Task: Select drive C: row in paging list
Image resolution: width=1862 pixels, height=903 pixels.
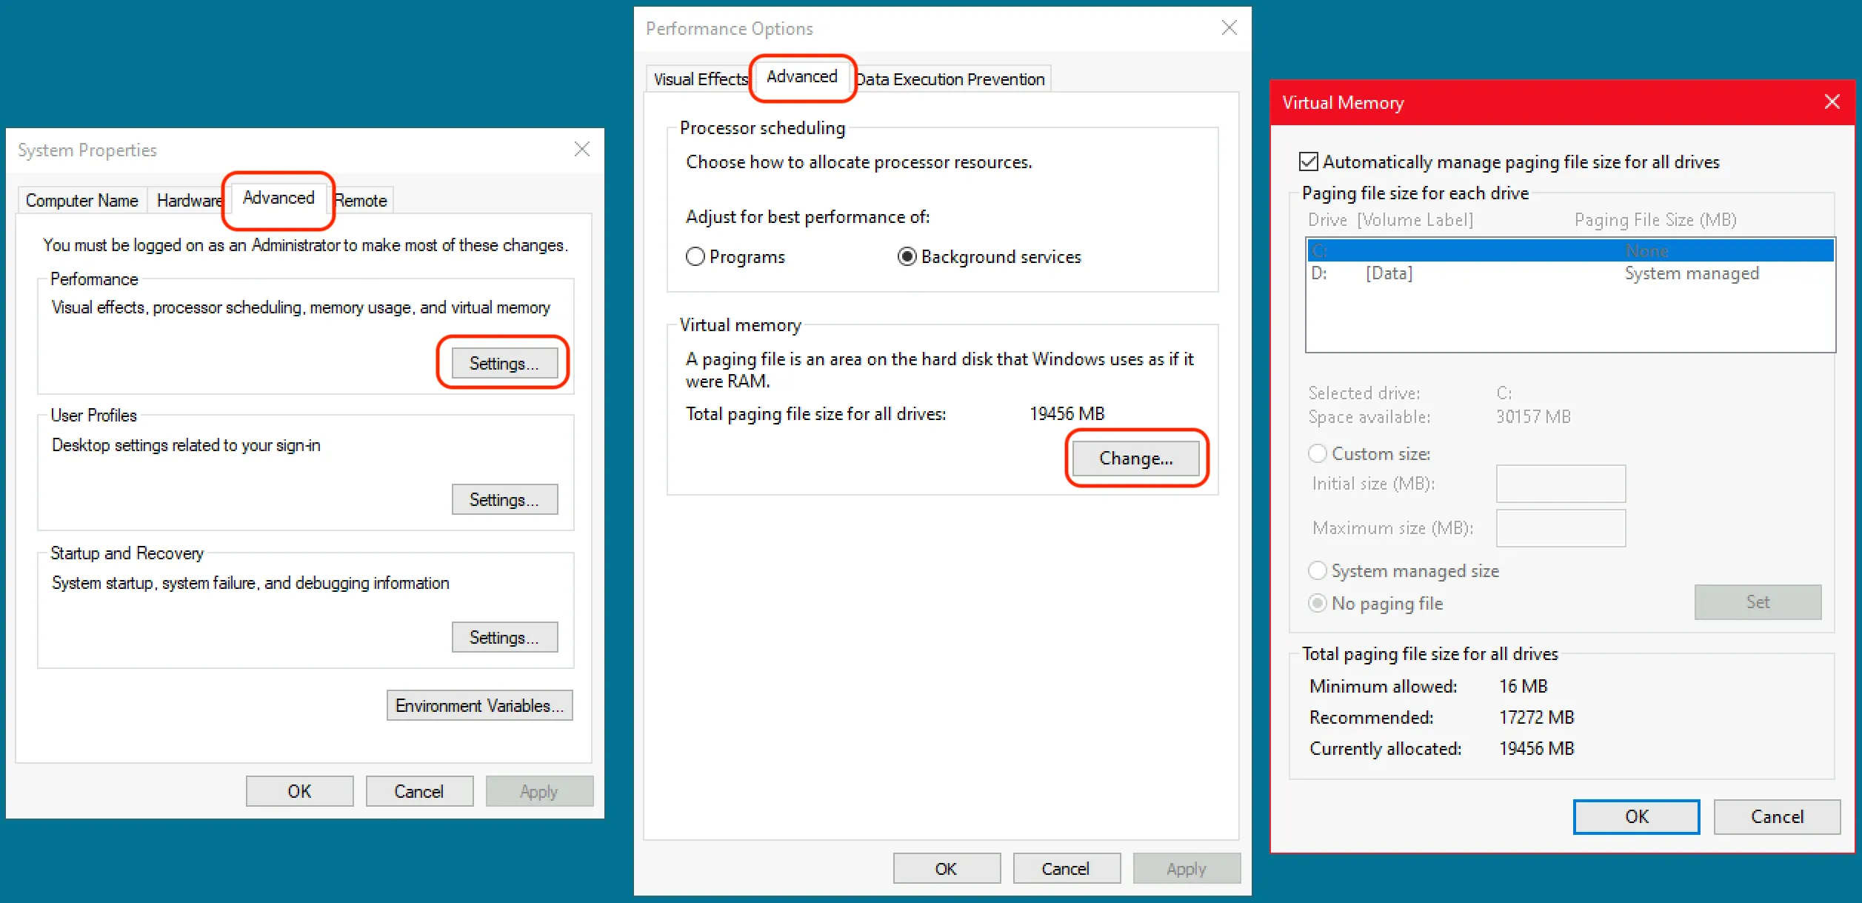Action: coord(1569,250)
